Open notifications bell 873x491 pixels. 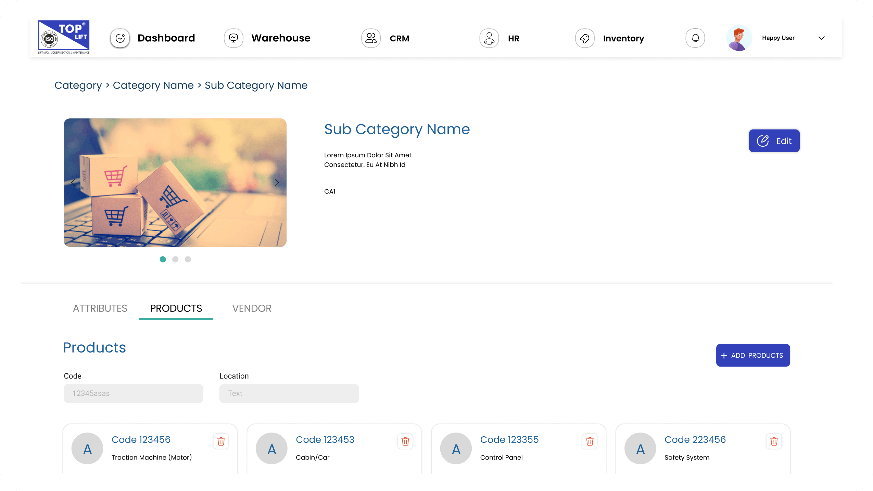click(x=695, y=38)
